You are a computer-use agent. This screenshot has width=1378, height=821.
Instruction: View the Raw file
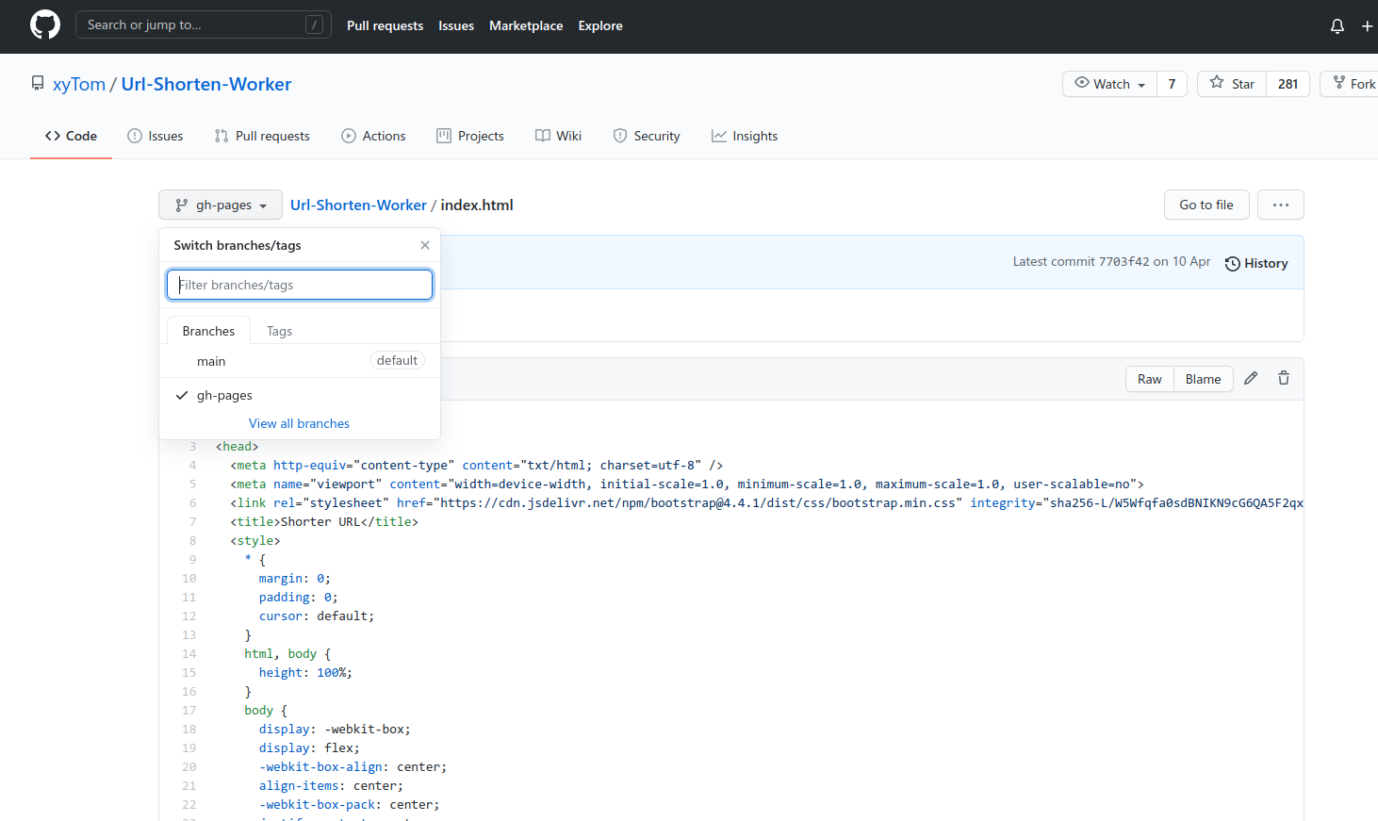click(1150, 379)
